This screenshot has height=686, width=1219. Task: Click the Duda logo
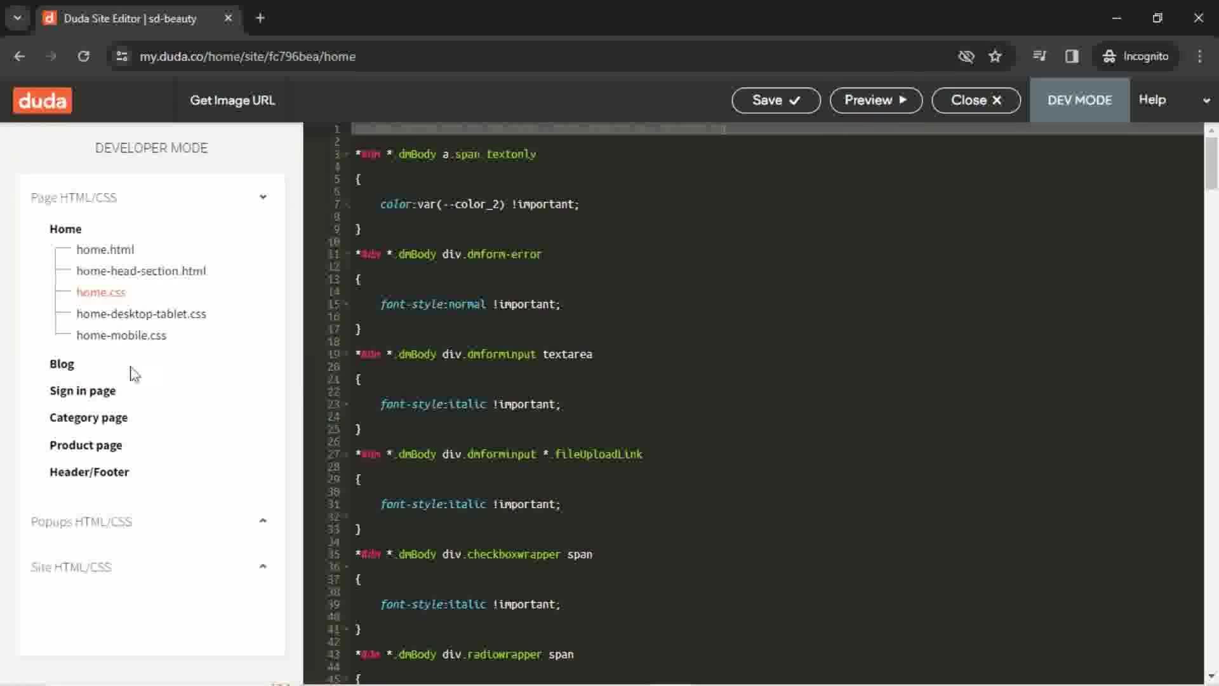[x=43, y=100]
